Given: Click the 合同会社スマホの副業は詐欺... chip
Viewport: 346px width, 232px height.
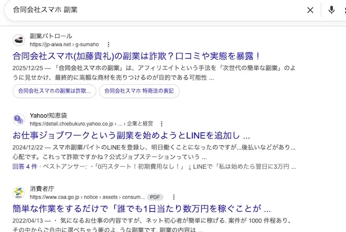Looking at the screenshot, I should click(x=54, y=91).
